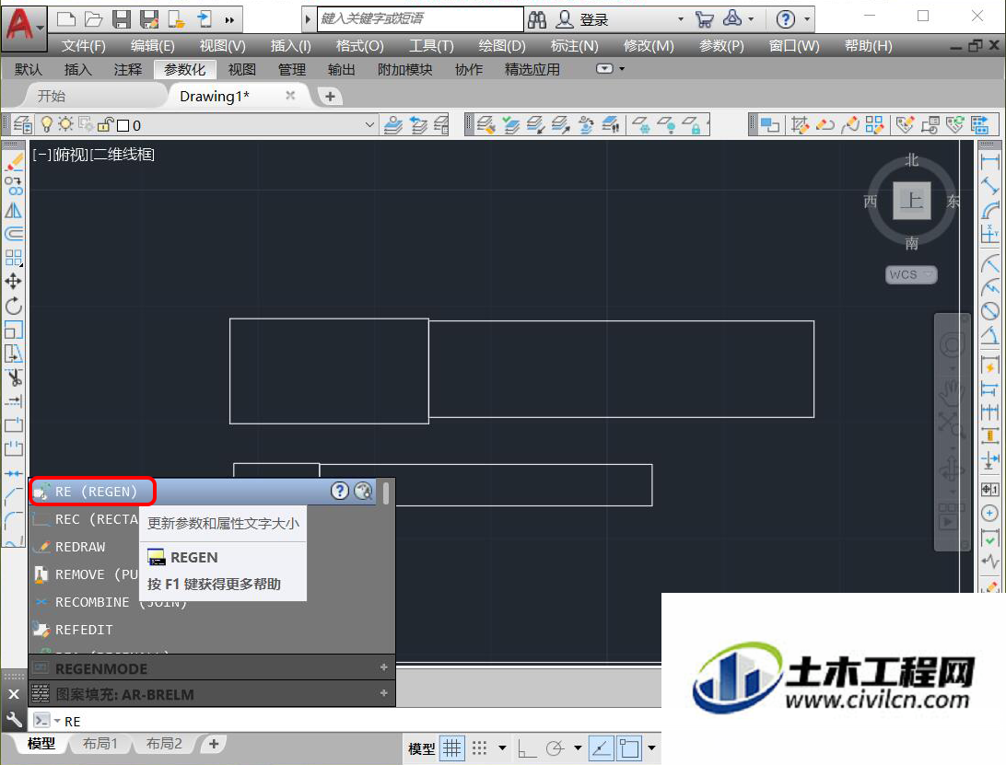
Task: Select the Trim scissors tool
Action: [14, 377]
